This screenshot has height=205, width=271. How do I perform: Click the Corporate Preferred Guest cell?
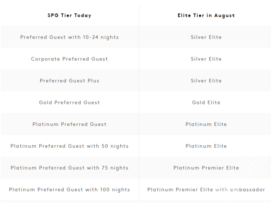[x=70, y=59]
